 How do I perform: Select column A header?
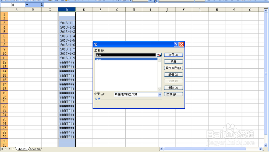tap(16, 10)
